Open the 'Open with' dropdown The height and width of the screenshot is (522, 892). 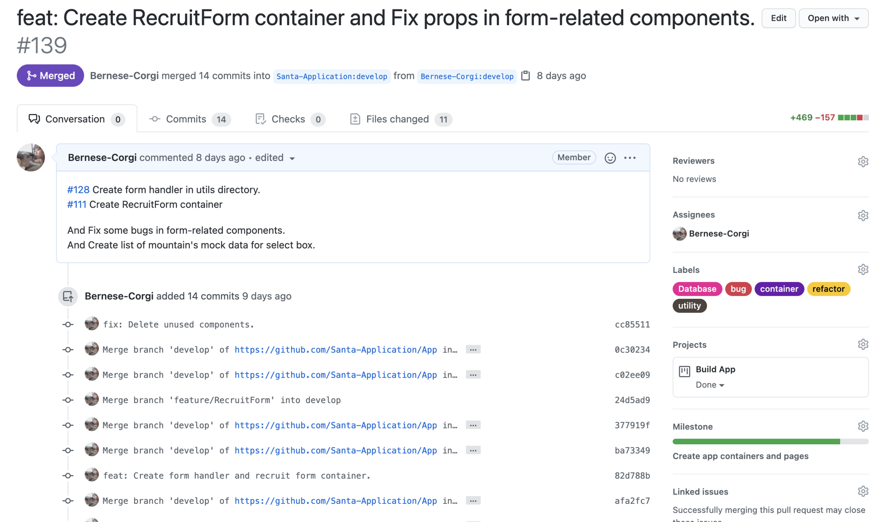coord(833,18)
